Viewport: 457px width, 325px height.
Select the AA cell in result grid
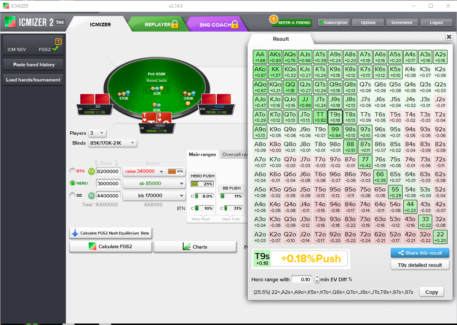click(260, 57)
